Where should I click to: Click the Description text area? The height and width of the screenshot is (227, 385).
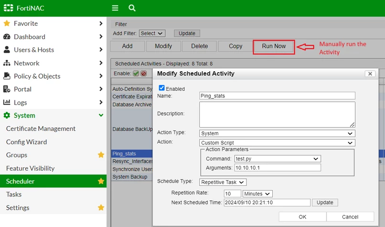[x=277, y=115]
